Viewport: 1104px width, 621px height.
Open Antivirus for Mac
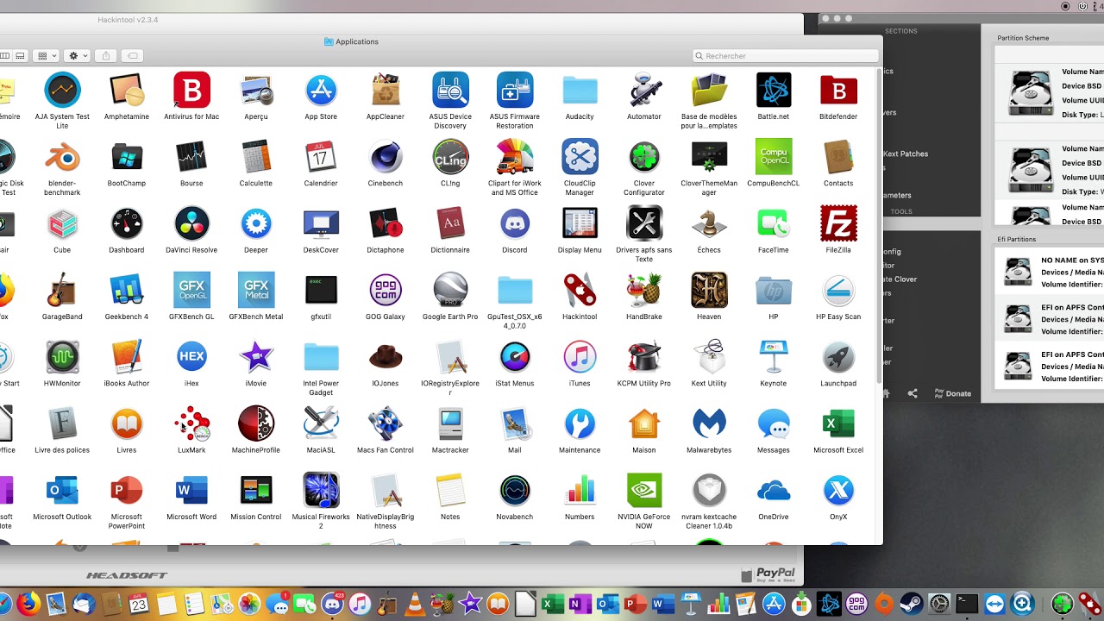191,91
